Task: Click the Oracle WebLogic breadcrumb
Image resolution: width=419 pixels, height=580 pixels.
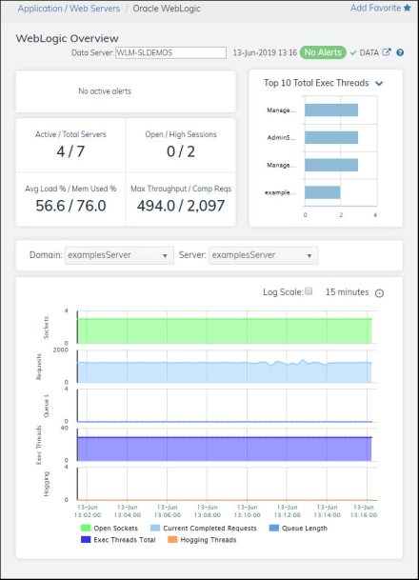Action: tap(167, 9)
